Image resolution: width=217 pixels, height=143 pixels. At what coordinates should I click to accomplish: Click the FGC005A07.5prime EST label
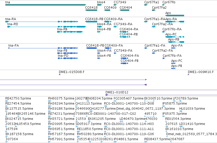click(x=129, y=98)
